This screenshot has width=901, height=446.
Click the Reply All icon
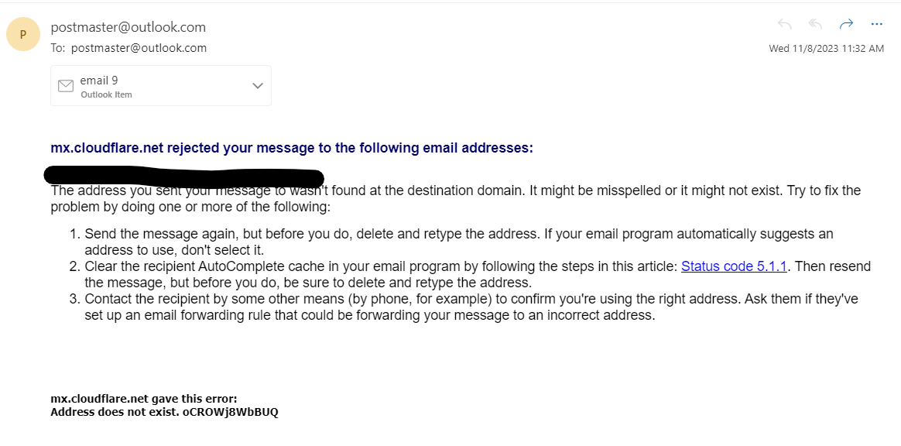(815, 24)
